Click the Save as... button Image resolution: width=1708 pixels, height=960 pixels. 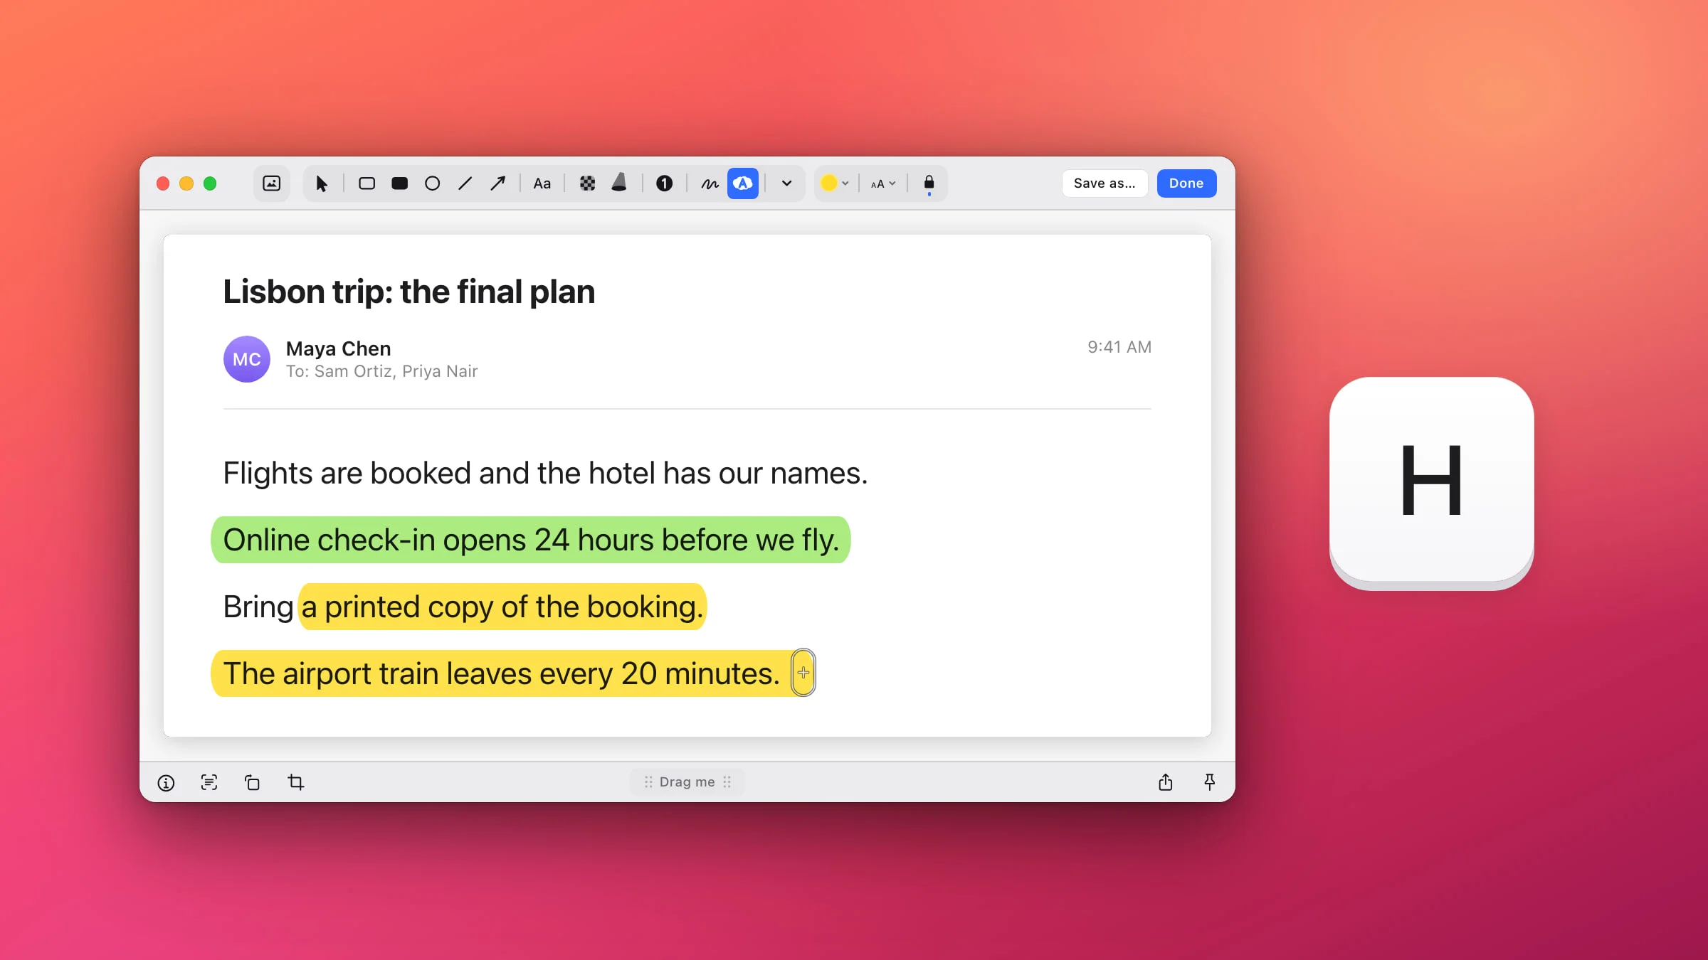(x=1105, y=183)
